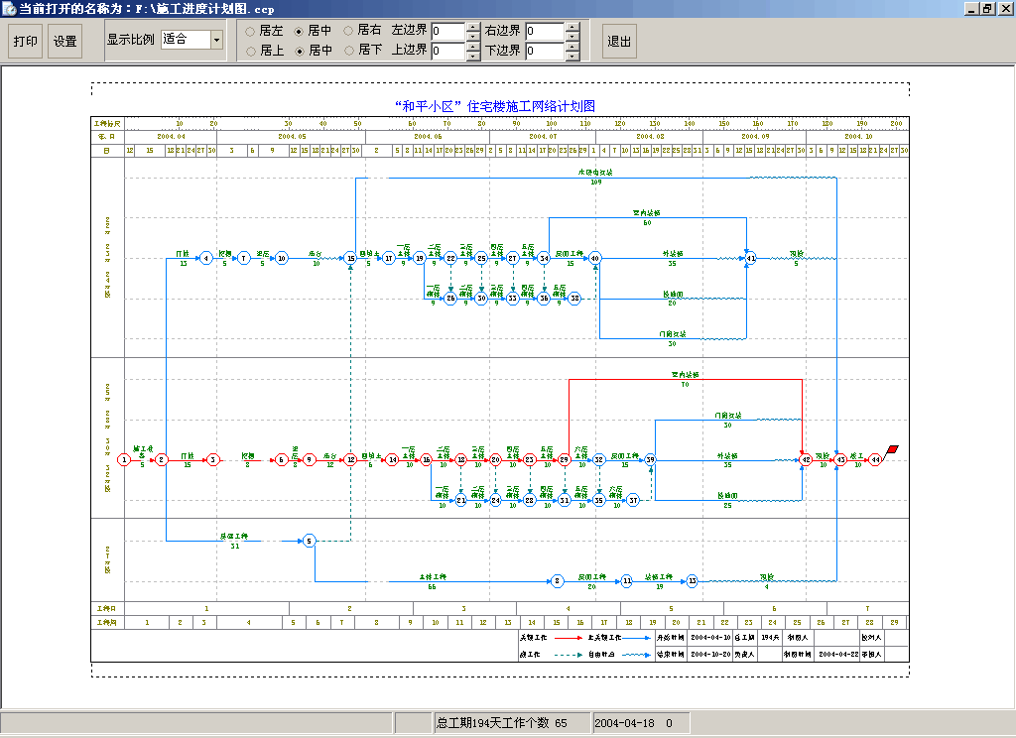The width and height of the screenshot is (1016, 738).
Task: Increase the 左边界 value with up arrow
Action: pos(473,27)
